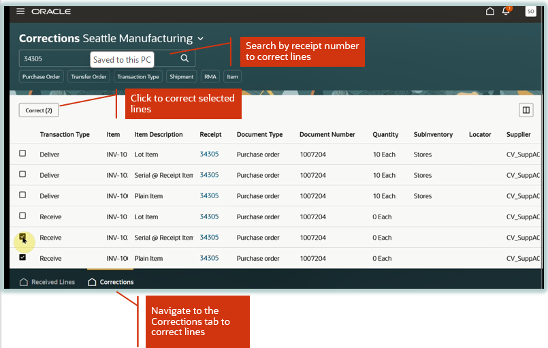Select the Transfer Order filter chip
548x348 pixels.
pyautogui.click(x=88, y=76)
